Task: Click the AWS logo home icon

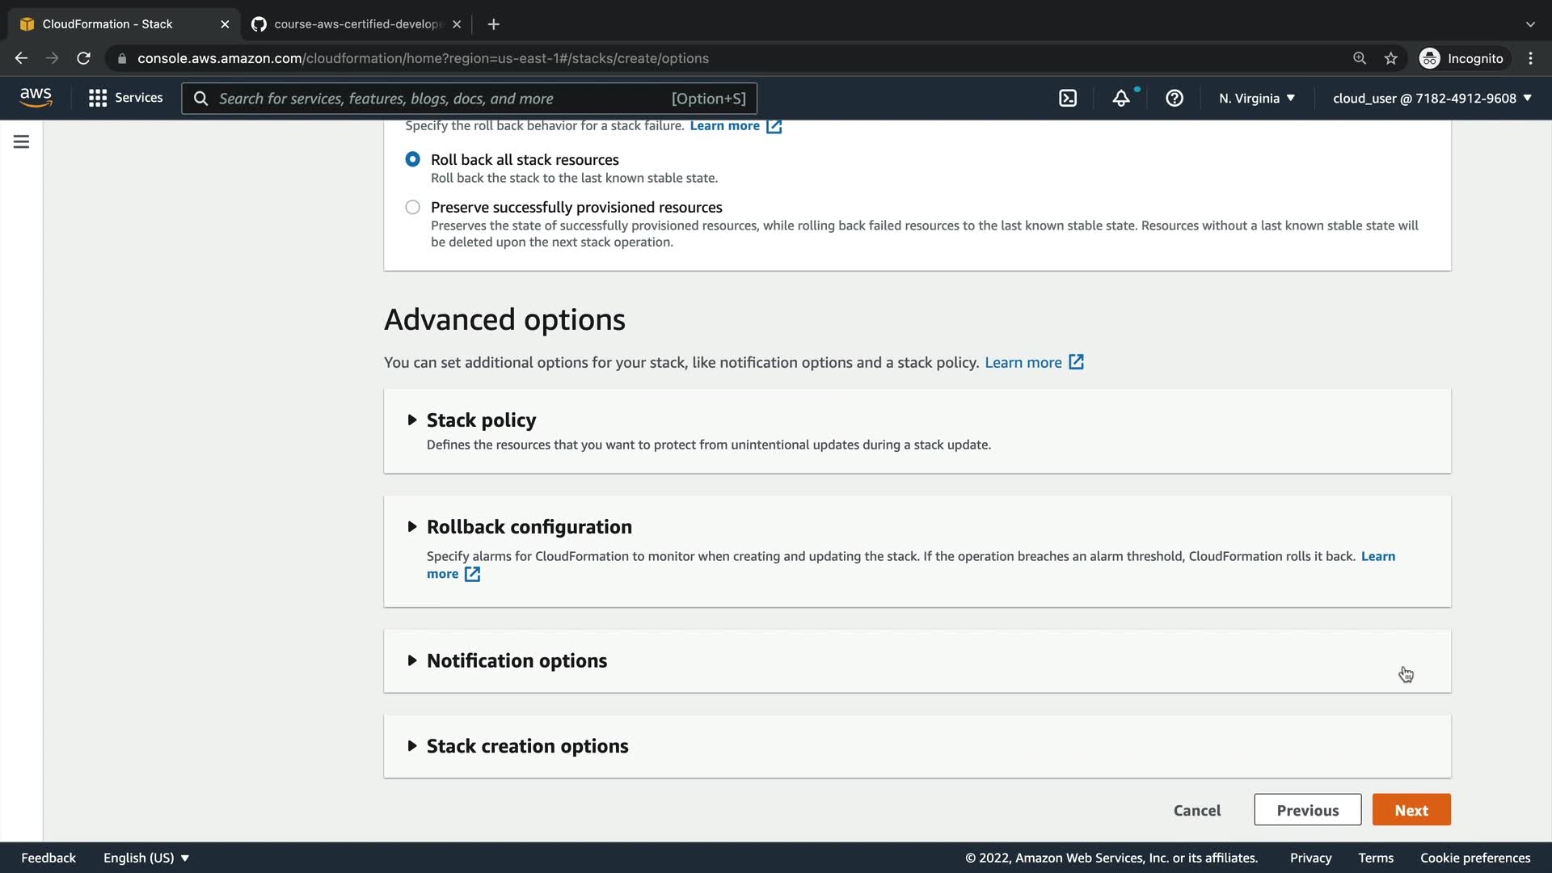Action: click(x=36, y=97)
